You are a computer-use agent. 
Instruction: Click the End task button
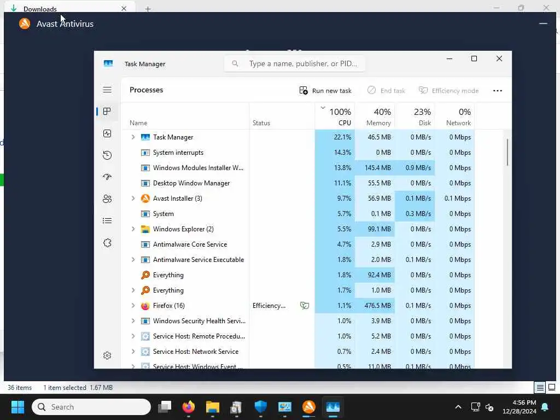386,91
